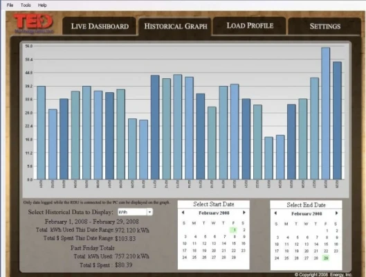Pick day 17 in Start Date calendar
366x277 pixels.
pos(185,251)
